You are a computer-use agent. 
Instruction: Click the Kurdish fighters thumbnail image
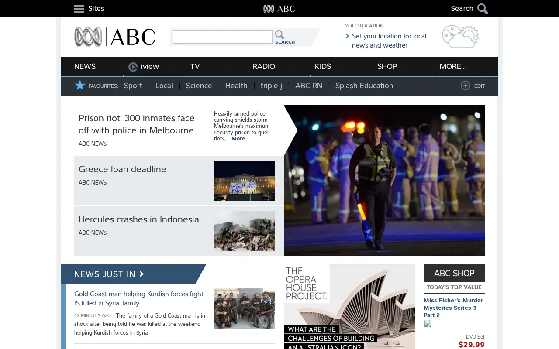pos(245,308)
